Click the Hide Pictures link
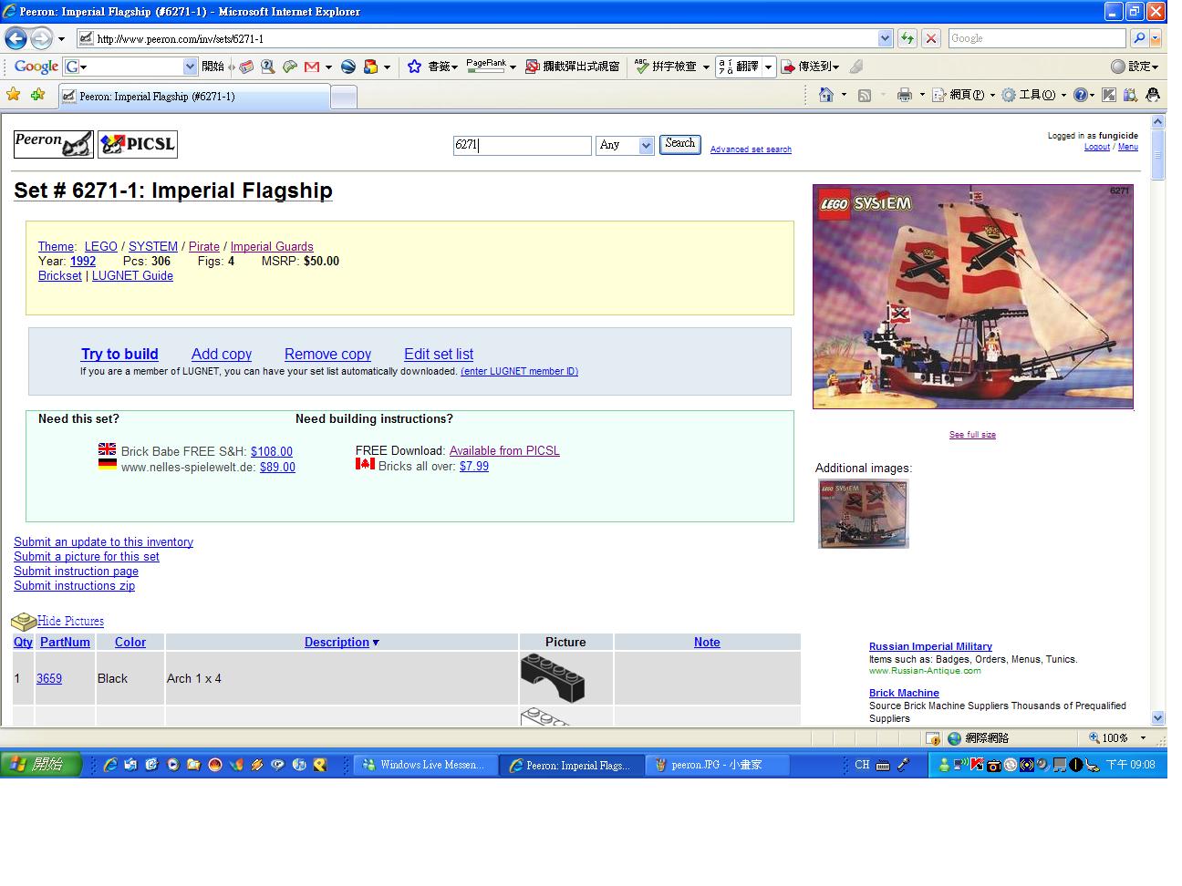This screenshot has height=886, width=1182. pos(70,622)
